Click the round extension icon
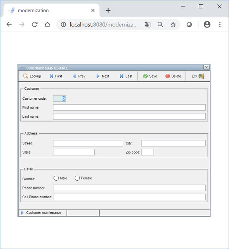This screenshot has height=249, width=229. [x=189, y=24]
